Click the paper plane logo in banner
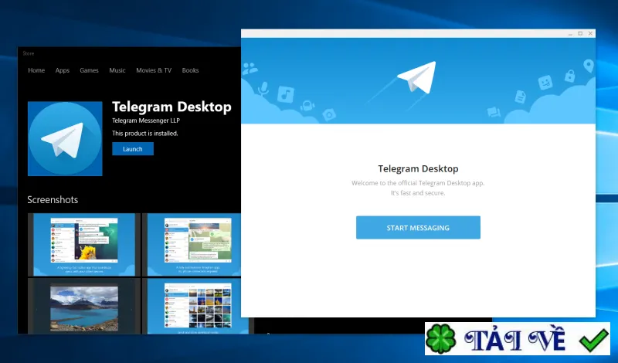The height and width of the screenshot is (363, 618). tap(416, 77)
